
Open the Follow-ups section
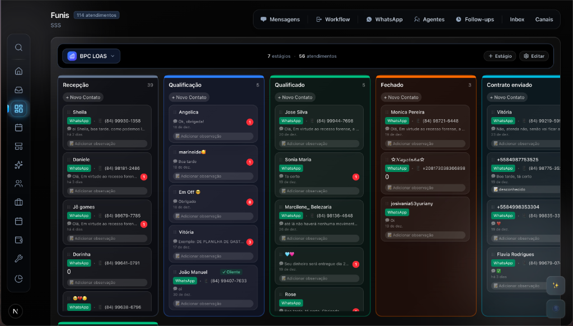pyautogui.click(x=475, y=19)
